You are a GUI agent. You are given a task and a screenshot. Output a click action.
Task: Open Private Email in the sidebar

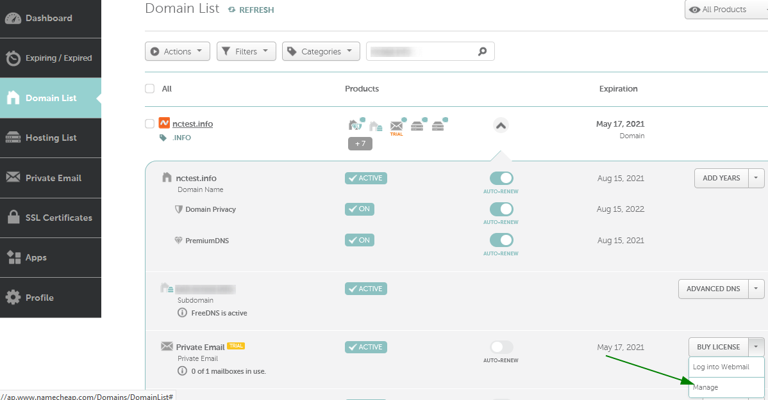click(51, 178)
